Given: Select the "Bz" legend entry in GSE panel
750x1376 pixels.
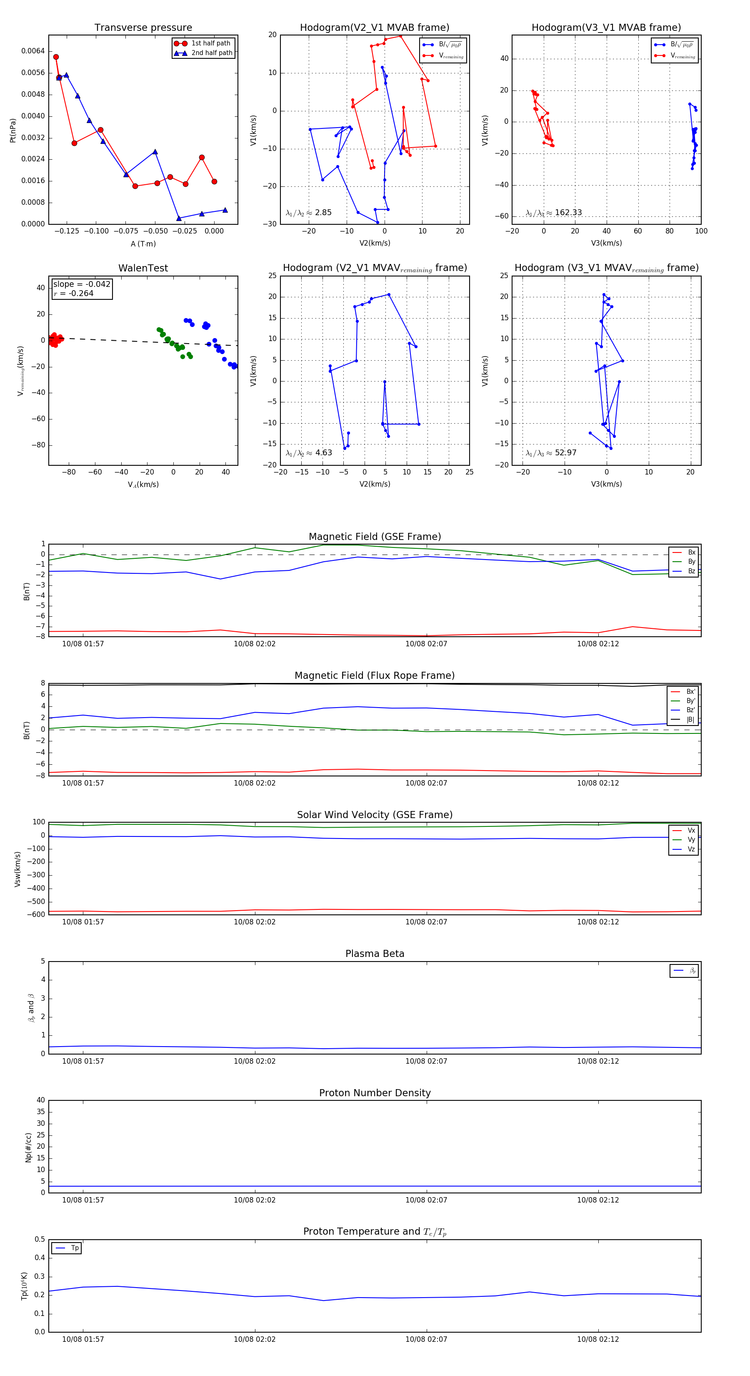Looking at the screenshot, I should tap(684, 571).
